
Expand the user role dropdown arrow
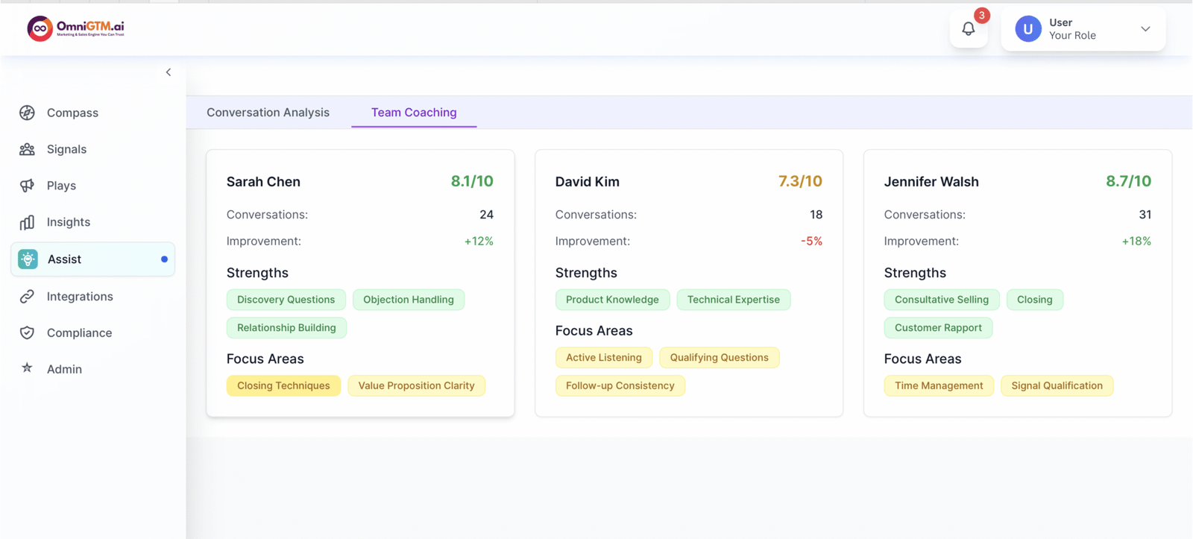tap(1145, 29)
